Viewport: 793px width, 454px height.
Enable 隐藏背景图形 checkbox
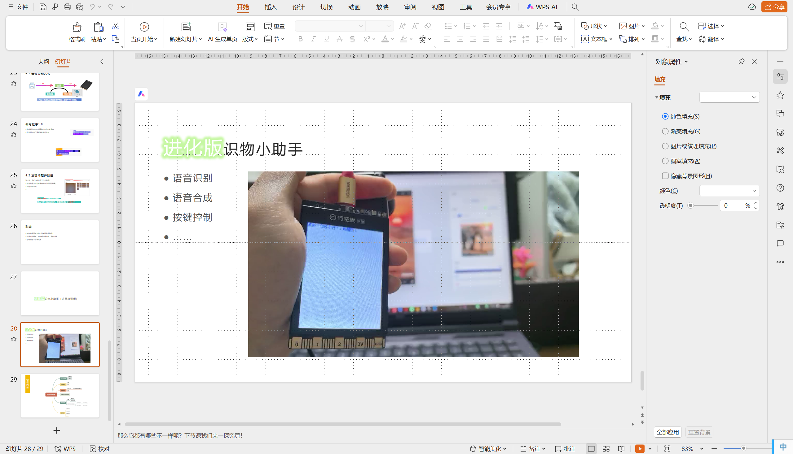click(x=665, y=176)
